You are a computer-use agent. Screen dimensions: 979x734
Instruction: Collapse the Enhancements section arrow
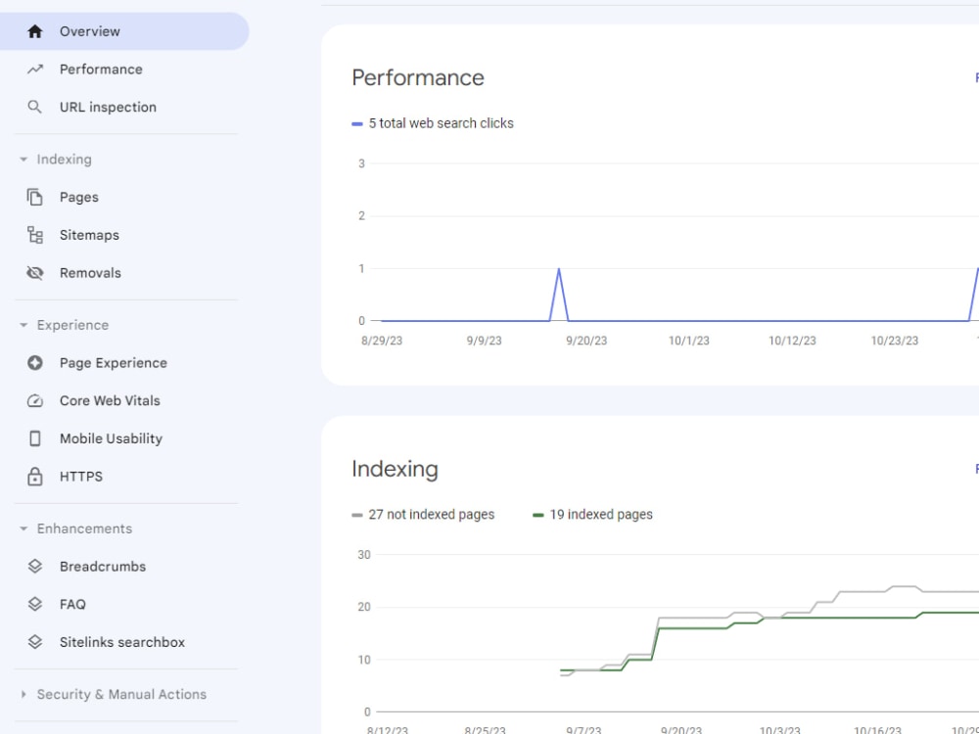point(23,528)
